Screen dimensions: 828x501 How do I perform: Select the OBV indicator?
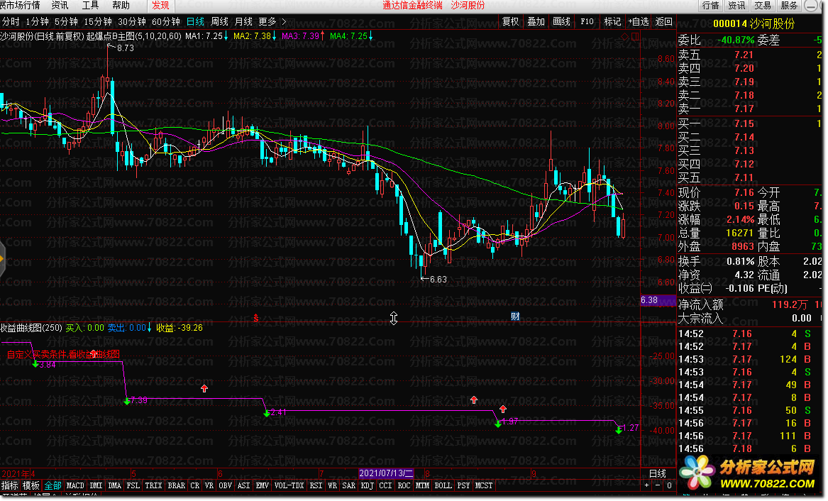(x=225, y=485)
